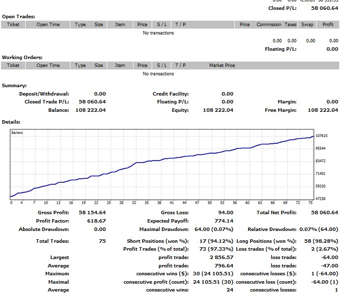This screenshot has height=294, width=356.
Task: Click the Closed P/L value 58 060.64 at top
Action: (x=324, y=8)
